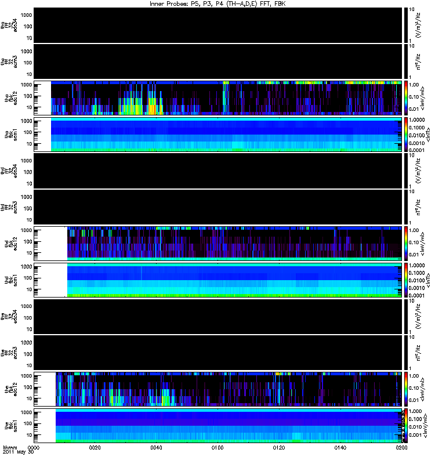Click the the fbk scm1 rainbow color bar
The width and height of the screenshot is (435, 464).
click(x=405, y=426)
